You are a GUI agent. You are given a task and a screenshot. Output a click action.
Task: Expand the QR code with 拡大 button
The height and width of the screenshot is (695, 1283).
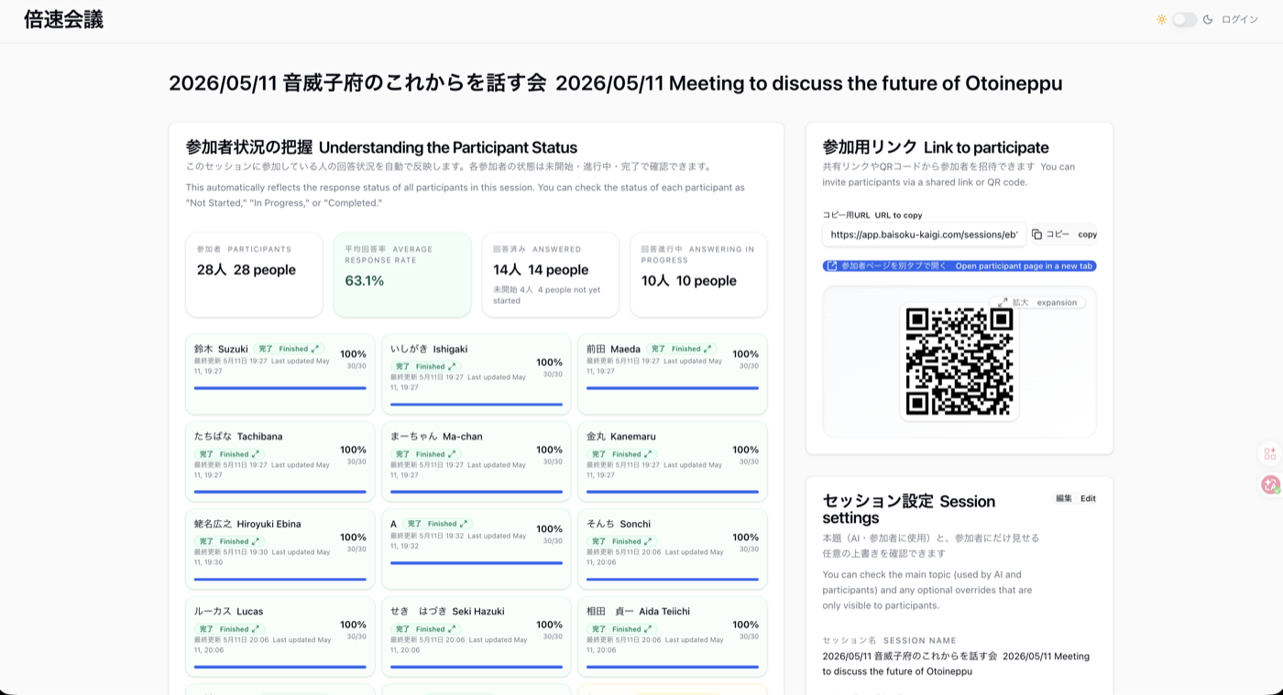click(1037, 302)
